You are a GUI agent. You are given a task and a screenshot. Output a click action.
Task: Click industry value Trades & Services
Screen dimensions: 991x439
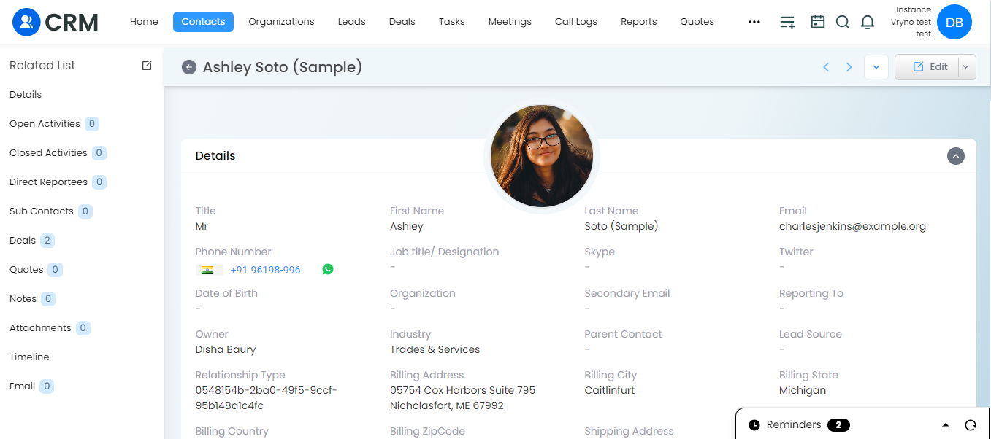(435, 349)
